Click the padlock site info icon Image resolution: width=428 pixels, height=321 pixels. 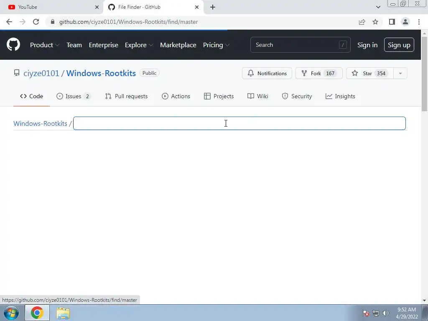[x=53, y=22]
